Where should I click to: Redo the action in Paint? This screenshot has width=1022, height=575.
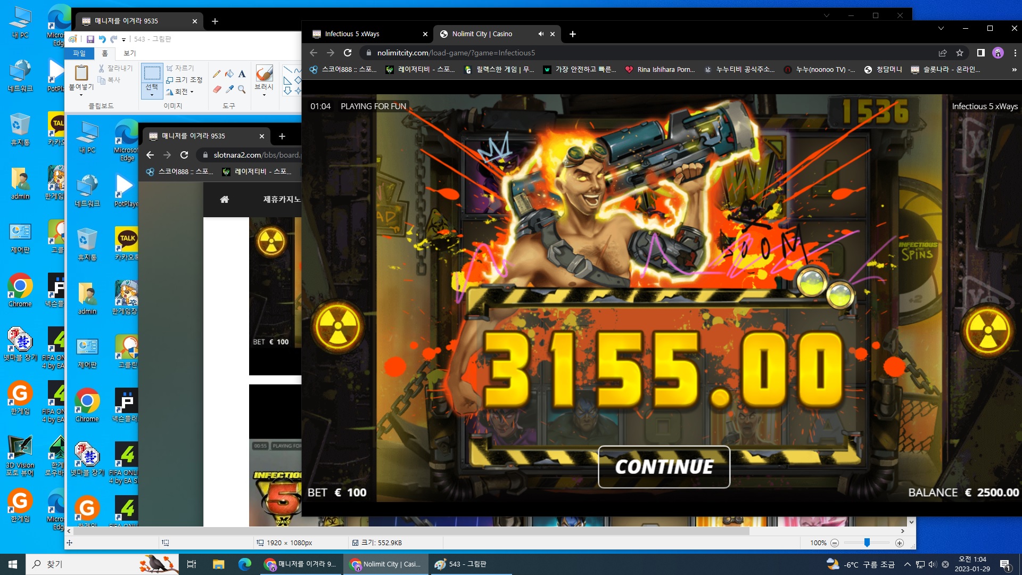coord(113,39)
